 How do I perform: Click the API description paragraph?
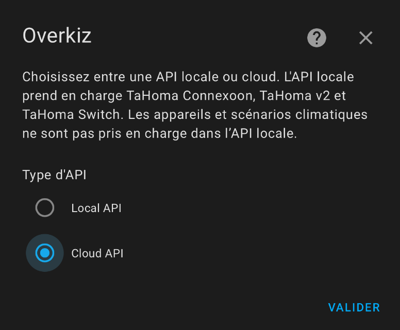(x=195, y=105)
